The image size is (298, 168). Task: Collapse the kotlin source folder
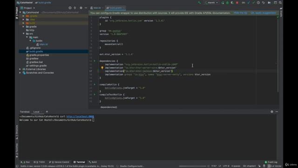(x=30, y=41)
